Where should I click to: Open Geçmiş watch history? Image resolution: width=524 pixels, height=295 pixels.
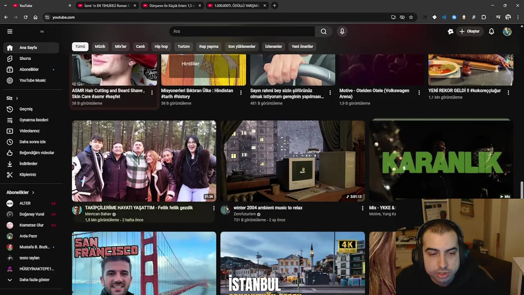pos(31,109)
